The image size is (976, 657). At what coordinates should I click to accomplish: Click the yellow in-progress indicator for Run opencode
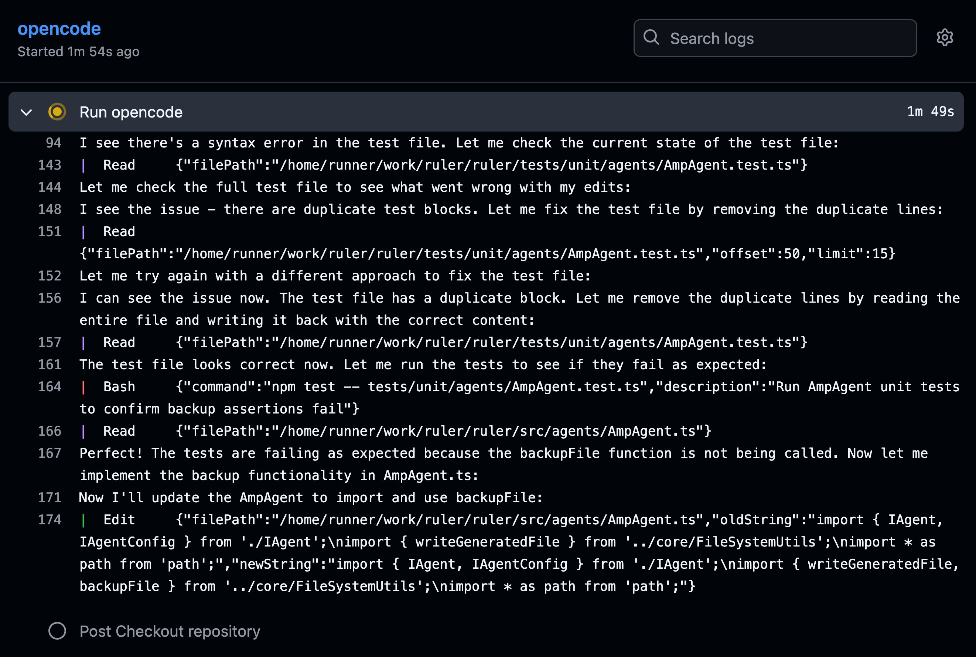[x=57, y=112]
